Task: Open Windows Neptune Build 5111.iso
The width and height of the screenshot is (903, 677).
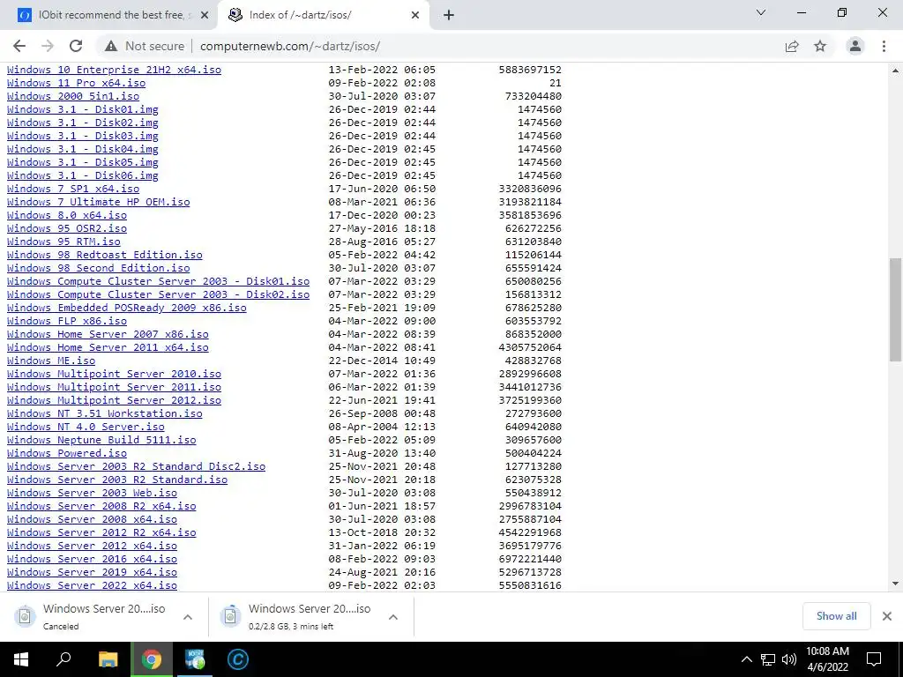Action: [x=101, y=441]
